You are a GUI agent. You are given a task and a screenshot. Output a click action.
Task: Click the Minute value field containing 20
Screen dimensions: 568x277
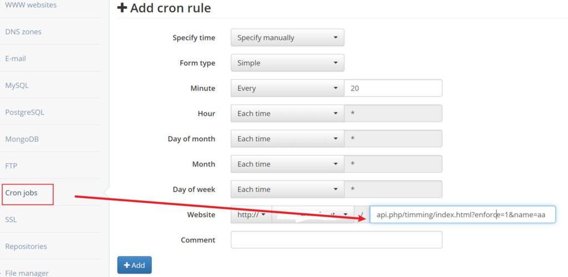(393, 88)
